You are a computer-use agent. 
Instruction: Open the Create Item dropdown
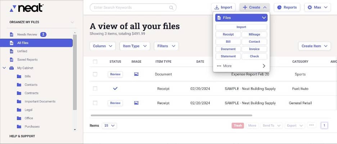(x=314, y=46)
